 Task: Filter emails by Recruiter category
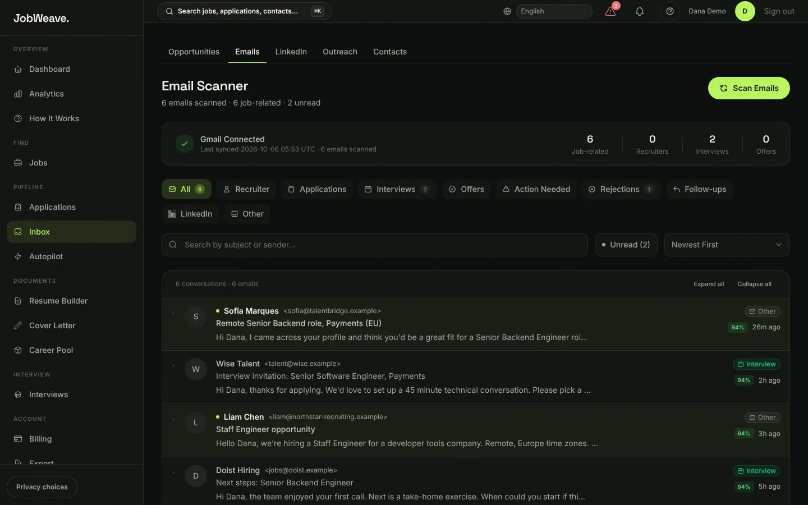point(246,189)
